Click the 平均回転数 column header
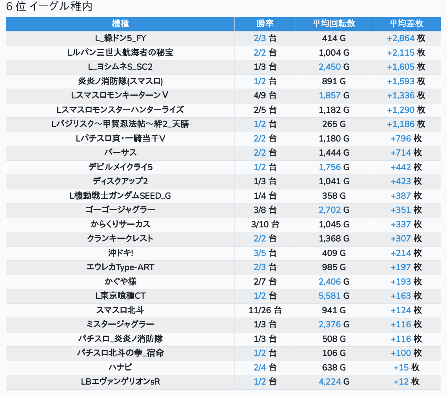Viewport: 447px width, 396px height. click(334, 24)
